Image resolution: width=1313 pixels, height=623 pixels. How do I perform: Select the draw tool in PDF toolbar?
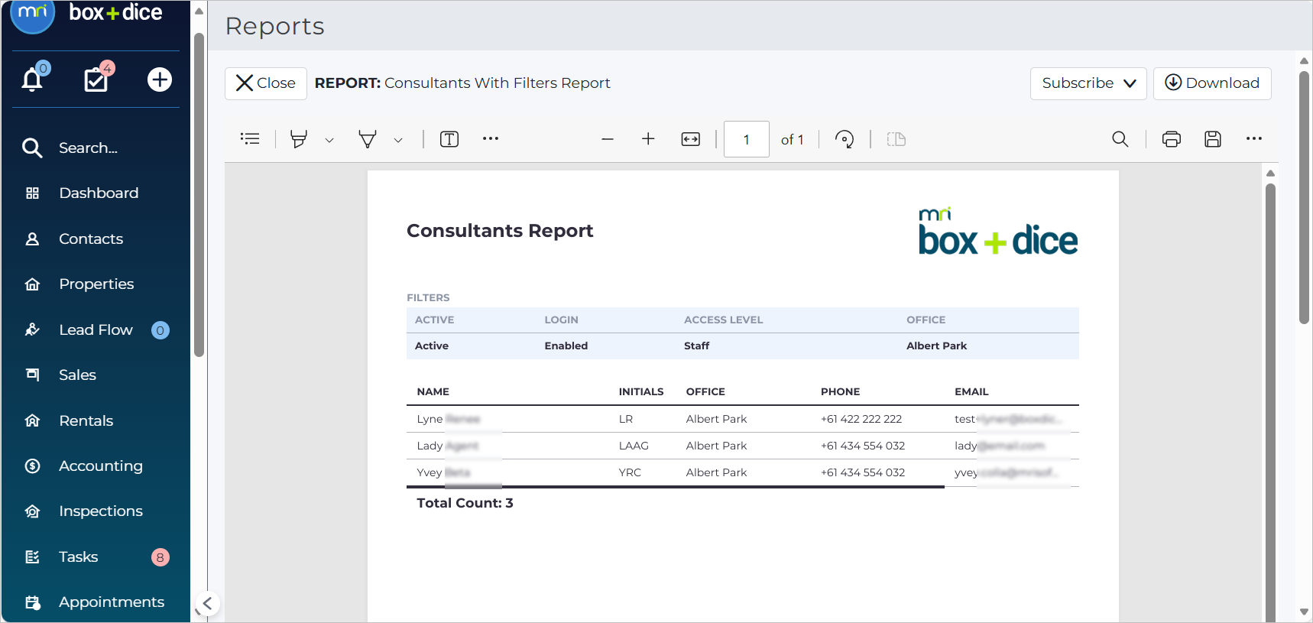(x=368, y=139)
